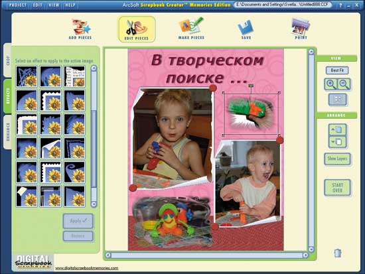Bring the selected piece forward

tap(338, 129)
